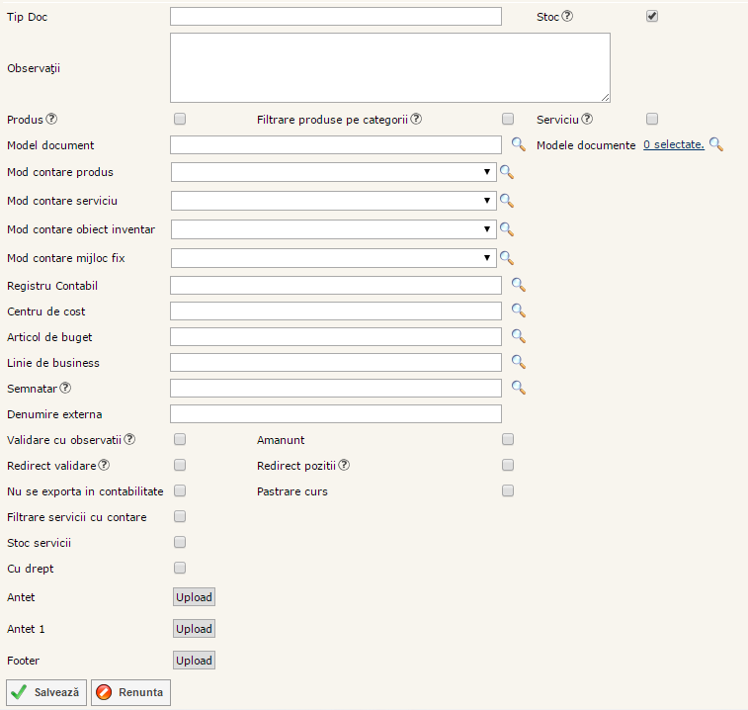The height and width of the screenshot is (710, 748).
Task: Click magnifier next to Registru Contabil
Action: click(x=518, y=286)
